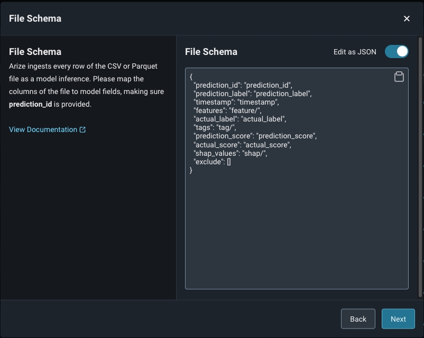Proceed by pressing Next
Image resolution: width=424 pixels, height=338 pixels.
click(x=398, y=319)
